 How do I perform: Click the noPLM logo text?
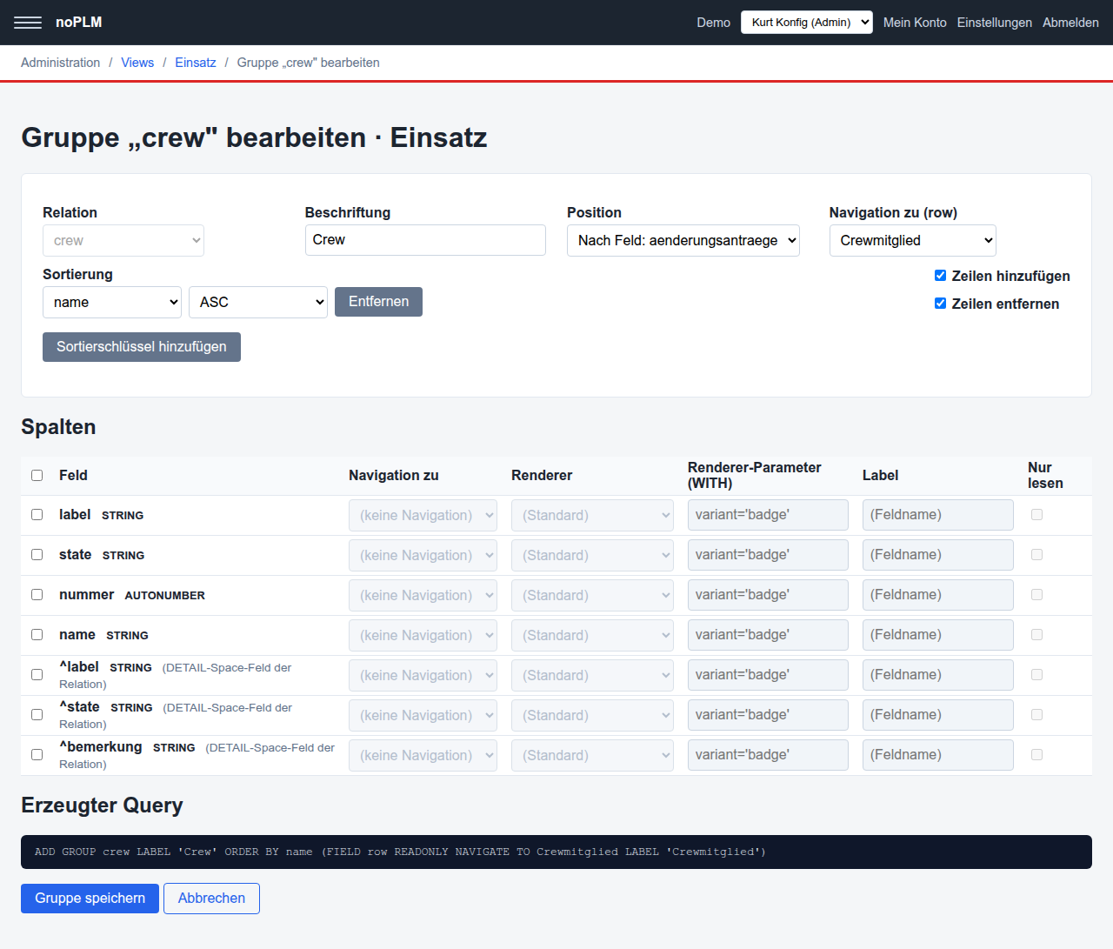[78, 23]
